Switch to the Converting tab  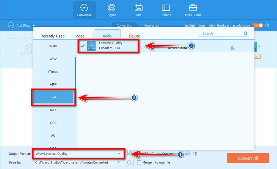(124, 25)
